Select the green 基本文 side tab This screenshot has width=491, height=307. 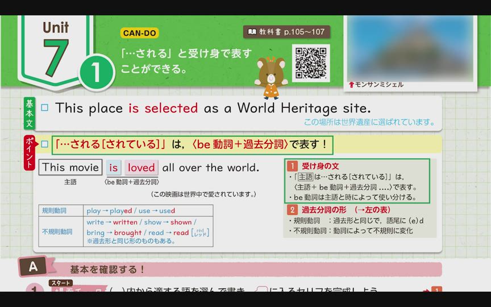point(29,113)
